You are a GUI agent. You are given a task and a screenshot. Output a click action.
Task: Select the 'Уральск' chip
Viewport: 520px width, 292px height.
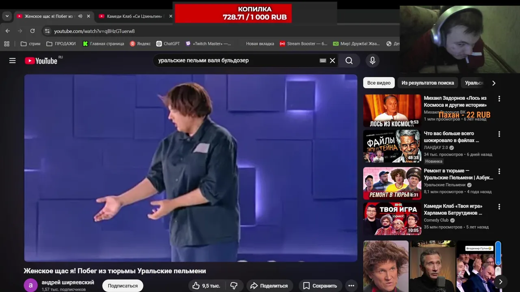[x=474, y=83]
